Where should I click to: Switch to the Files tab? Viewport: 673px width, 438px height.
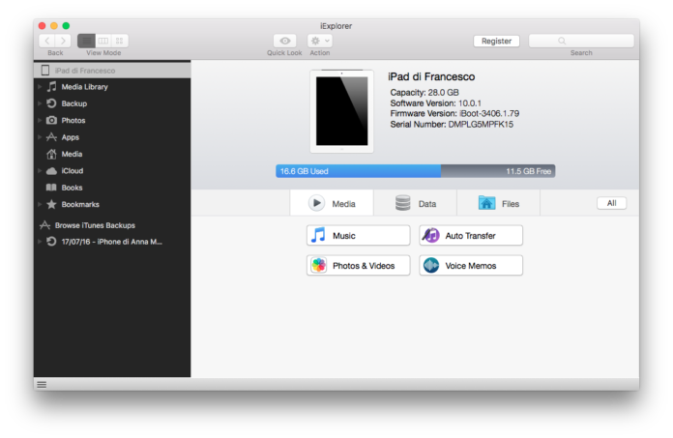click(499, 204)
